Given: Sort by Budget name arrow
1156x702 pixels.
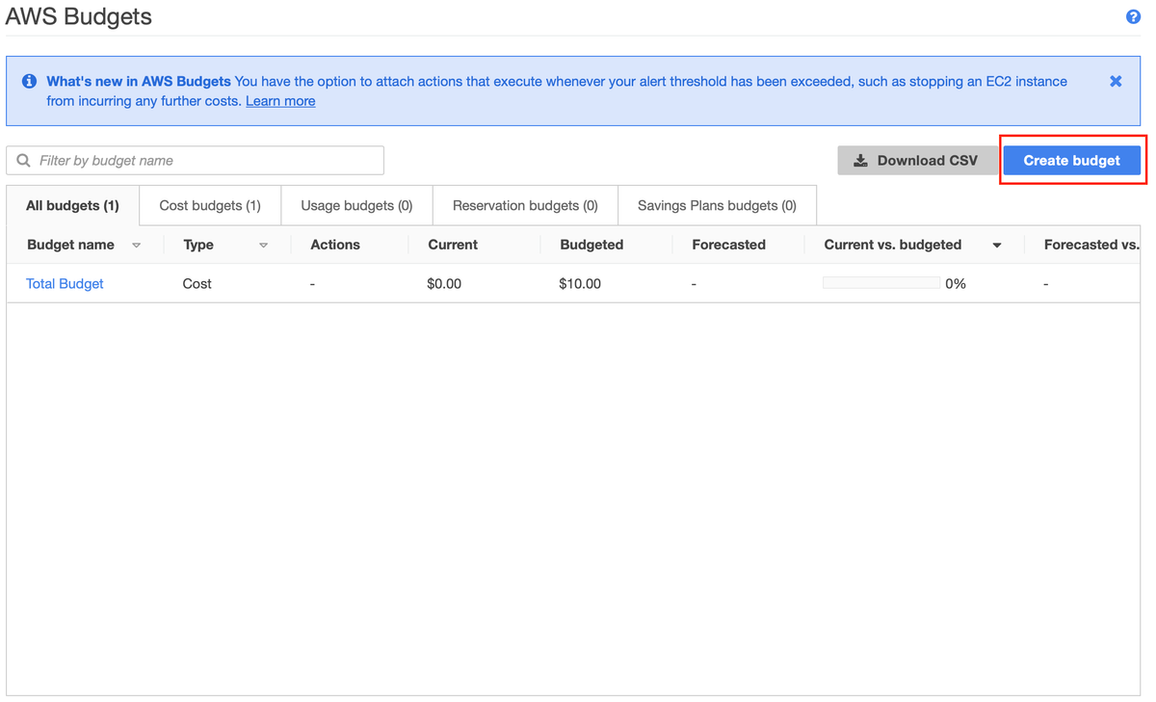Looking at the screenshot, I should 137,246.
